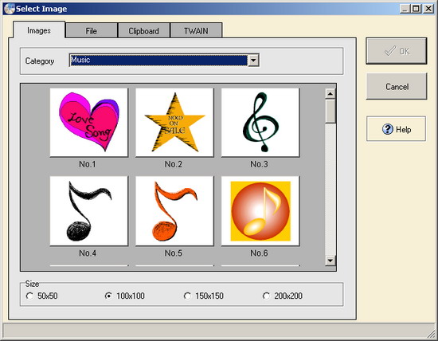
Task: Click the No.1 label
Action: coord(88,164)
